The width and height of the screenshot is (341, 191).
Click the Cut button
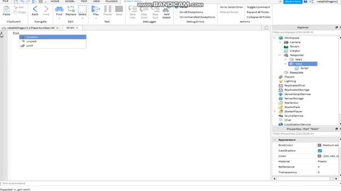tap(19, 7)
